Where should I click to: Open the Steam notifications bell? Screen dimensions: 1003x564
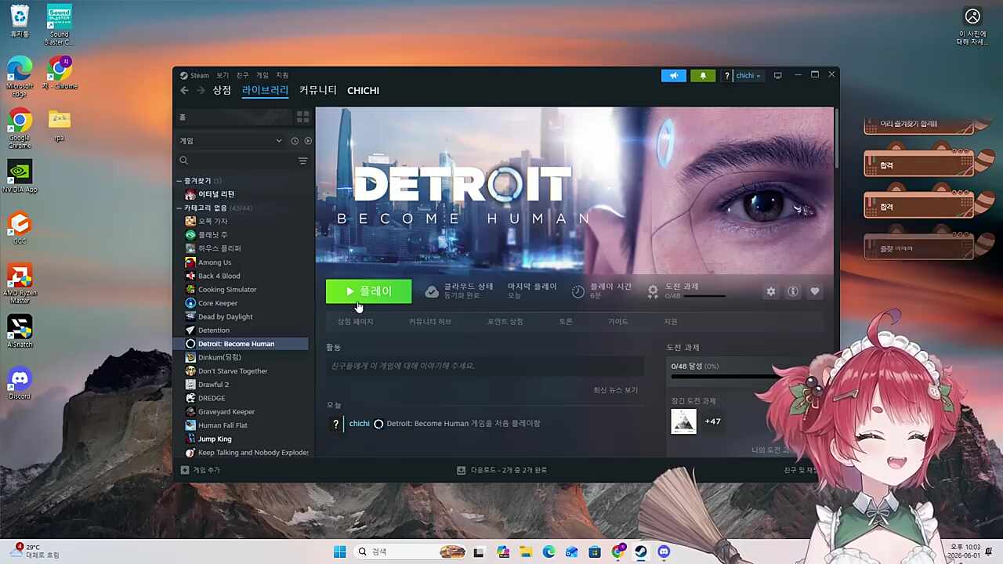pyautogui.click(x=703, y=75)
